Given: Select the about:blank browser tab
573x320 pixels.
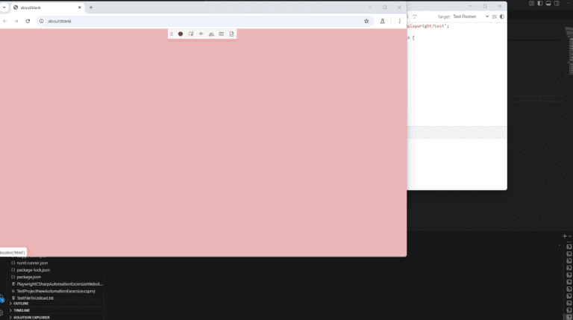Looking at the screenshot, I should [x=47, y=7].
